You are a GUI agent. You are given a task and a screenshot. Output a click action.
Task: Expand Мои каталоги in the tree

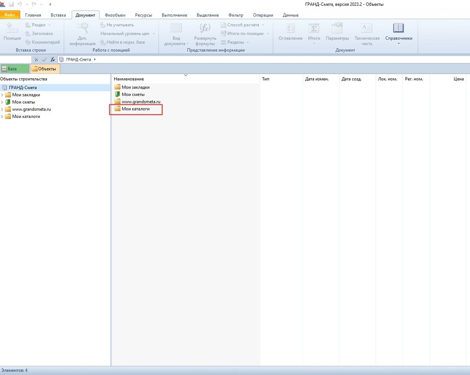(2, 117)
